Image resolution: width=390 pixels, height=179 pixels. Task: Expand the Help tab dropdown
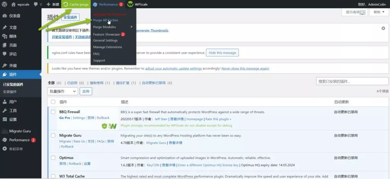coord(379,12)
